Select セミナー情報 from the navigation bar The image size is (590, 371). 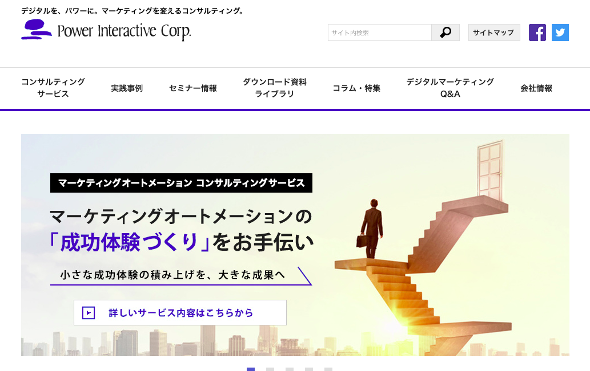pos(193,88)
